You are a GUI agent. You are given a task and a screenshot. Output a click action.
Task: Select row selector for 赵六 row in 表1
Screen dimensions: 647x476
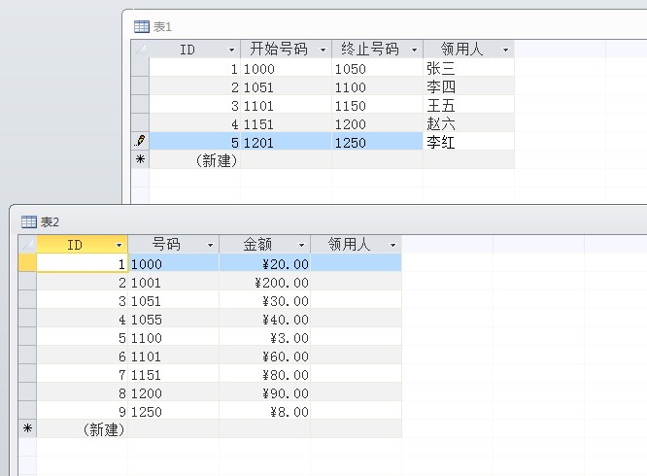140,123
